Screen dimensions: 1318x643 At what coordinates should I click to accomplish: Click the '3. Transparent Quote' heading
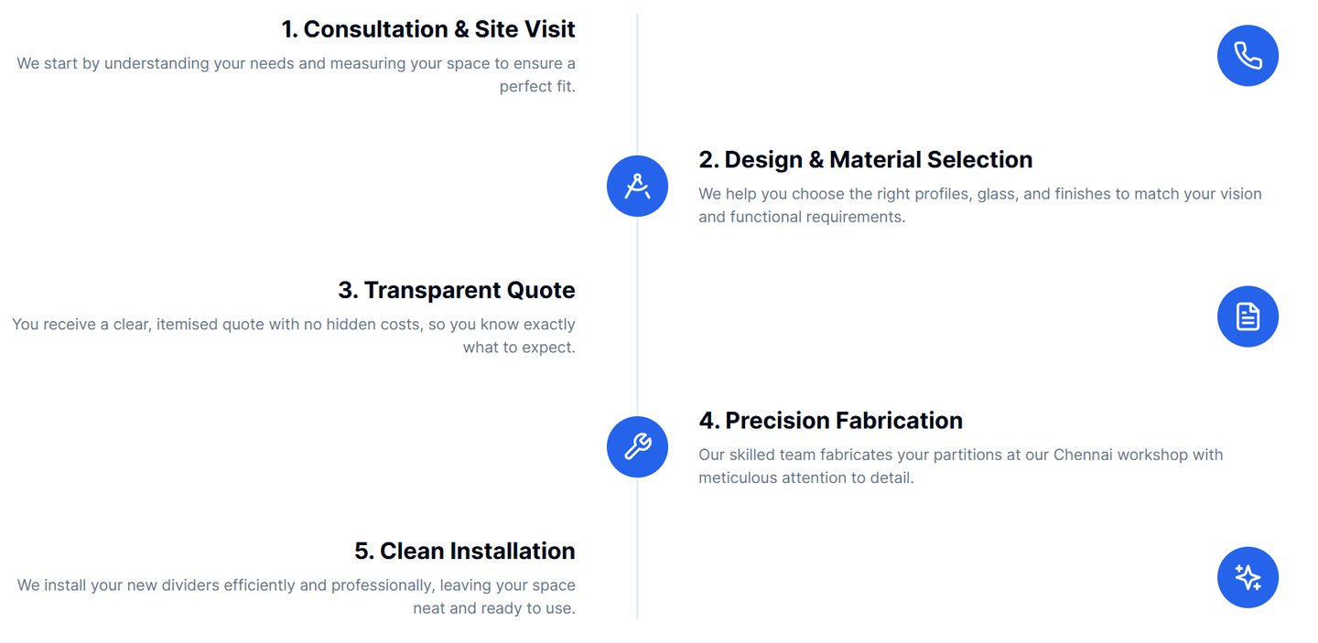(x=457, y=290)
